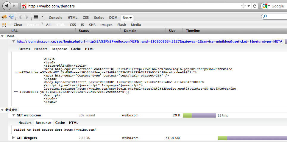
Task: Open the command line lines icon
Action: tap(36, 17)
